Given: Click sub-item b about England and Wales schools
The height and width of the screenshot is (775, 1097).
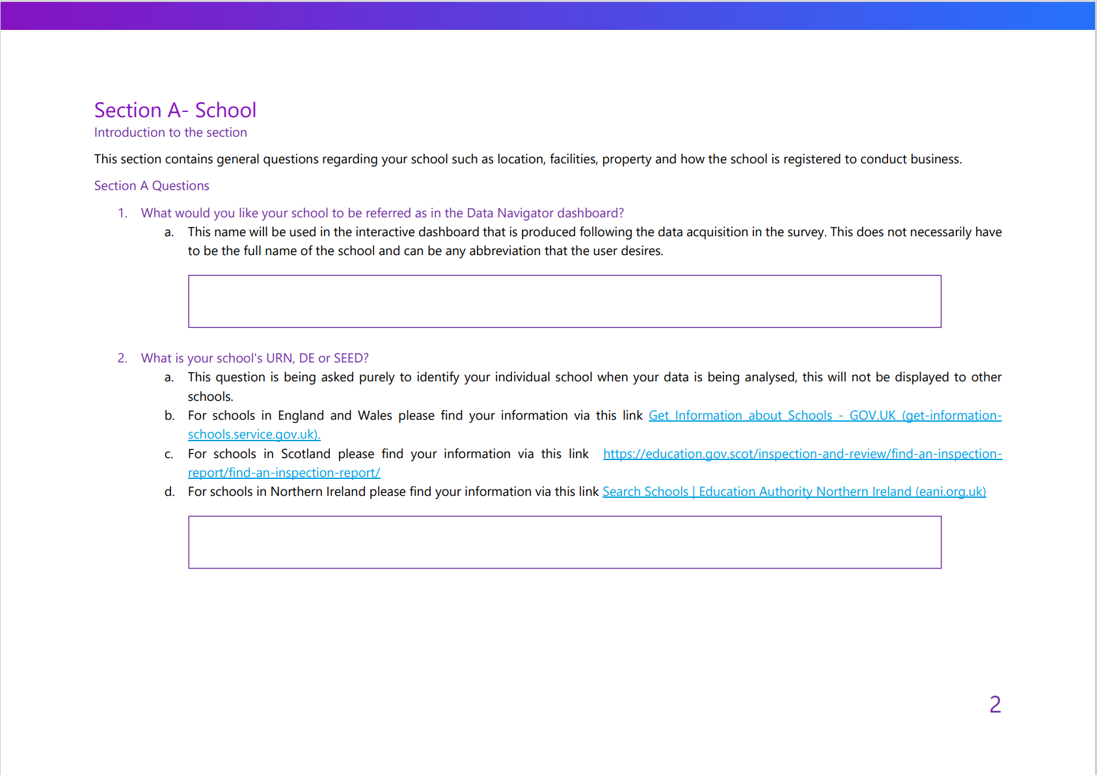Looking at the screenshot, I should click(416, 415).
